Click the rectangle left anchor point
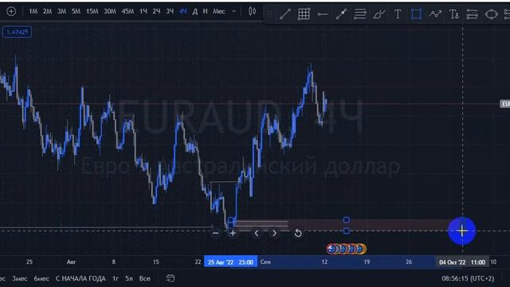The width and height of the screenshot is (510, 287). [230, 220]
